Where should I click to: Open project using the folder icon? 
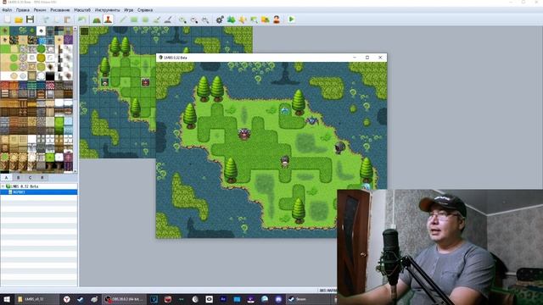tap(19, 19)
